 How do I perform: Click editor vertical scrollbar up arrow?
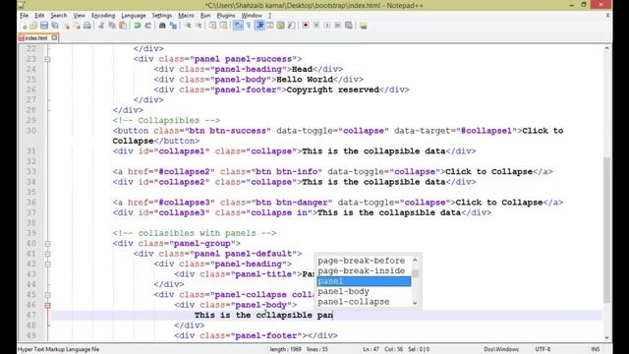point(607,48)
